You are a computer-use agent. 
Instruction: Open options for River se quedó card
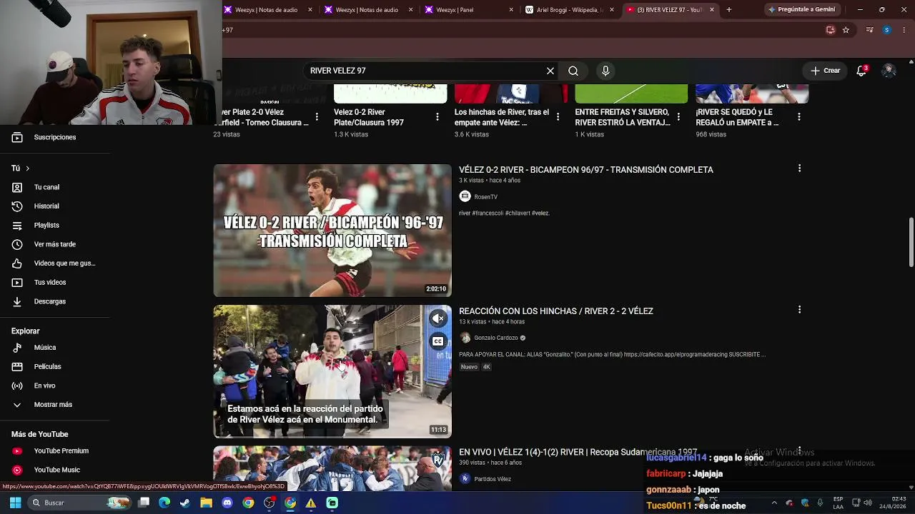point(799,116)
